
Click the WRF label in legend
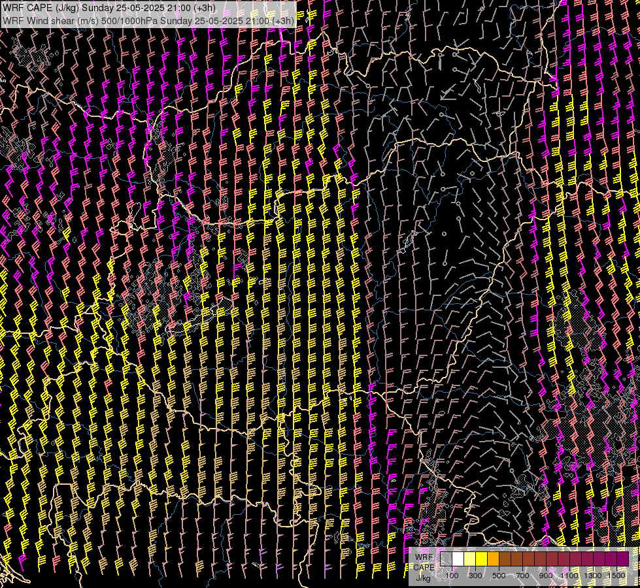tap(424, 557)
